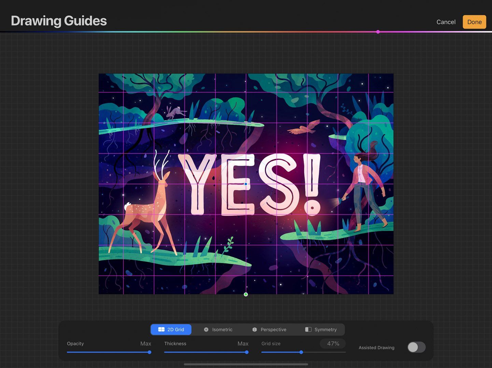Viewport: 492px width, 368px height.
Task: Tap the blue guide origin node on canvas
Action: pyautogui.click(x=245, y=184)
